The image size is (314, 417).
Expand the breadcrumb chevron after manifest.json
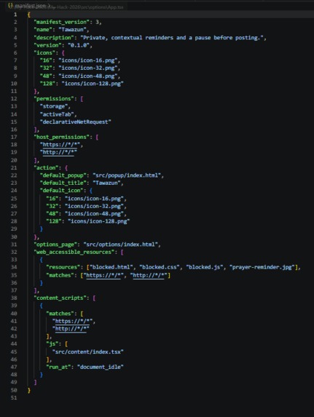[49, 6]
